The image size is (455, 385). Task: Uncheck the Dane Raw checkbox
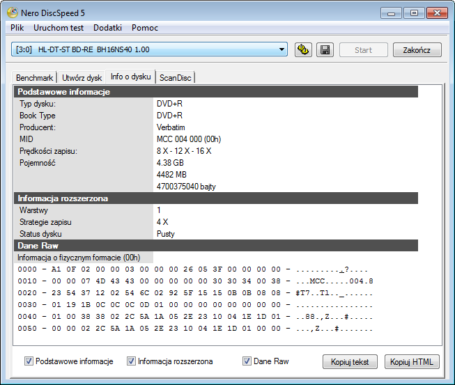(247, 361)
